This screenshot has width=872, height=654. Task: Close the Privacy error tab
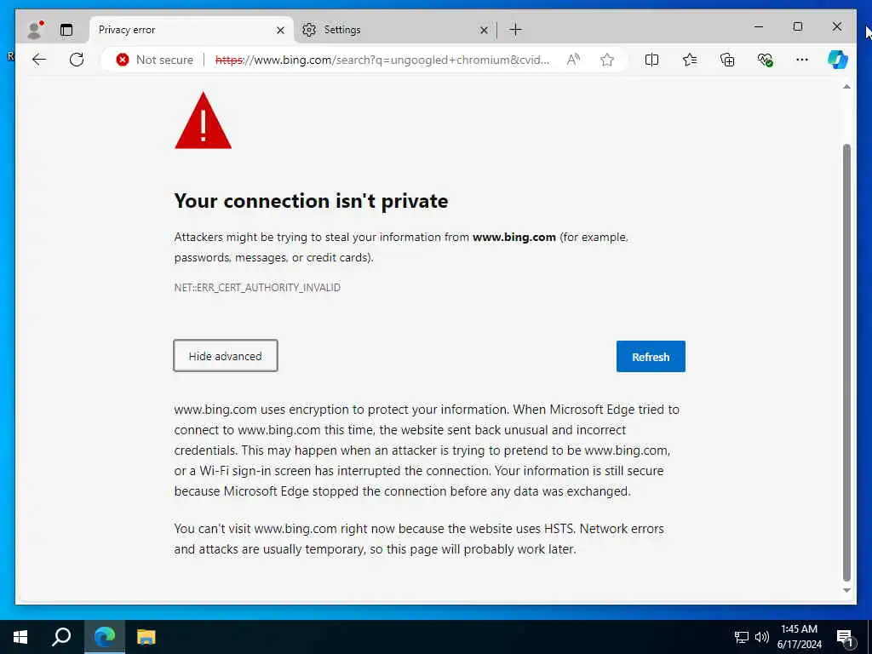[x=280, y=30]
